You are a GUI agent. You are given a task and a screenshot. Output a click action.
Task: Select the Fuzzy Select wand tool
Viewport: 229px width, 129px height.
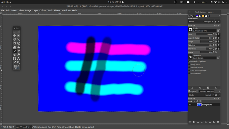[19, 40]
